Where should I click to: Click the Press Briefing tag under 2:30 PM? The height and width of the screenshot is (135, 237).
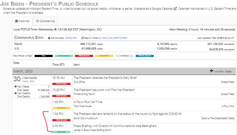(x=61, y=132)
